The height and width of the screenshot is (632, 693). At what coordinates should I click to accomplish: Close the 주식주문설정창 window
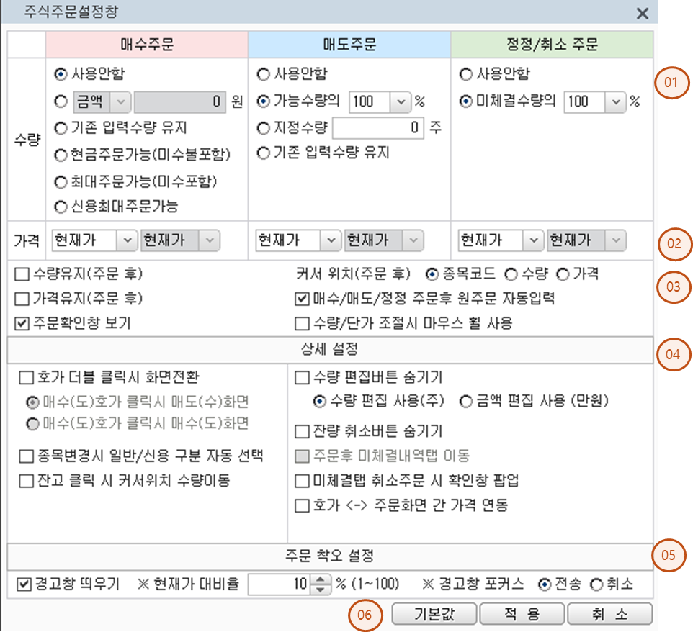(642, 13)
